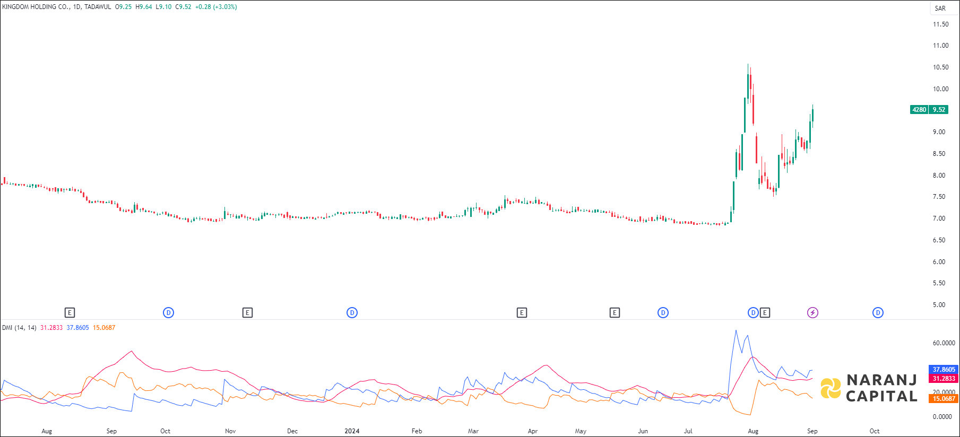The image size is (960, 437).
Task: Click the orange 15.0687 tag on the DMI scale
Action: click(944, 399)
